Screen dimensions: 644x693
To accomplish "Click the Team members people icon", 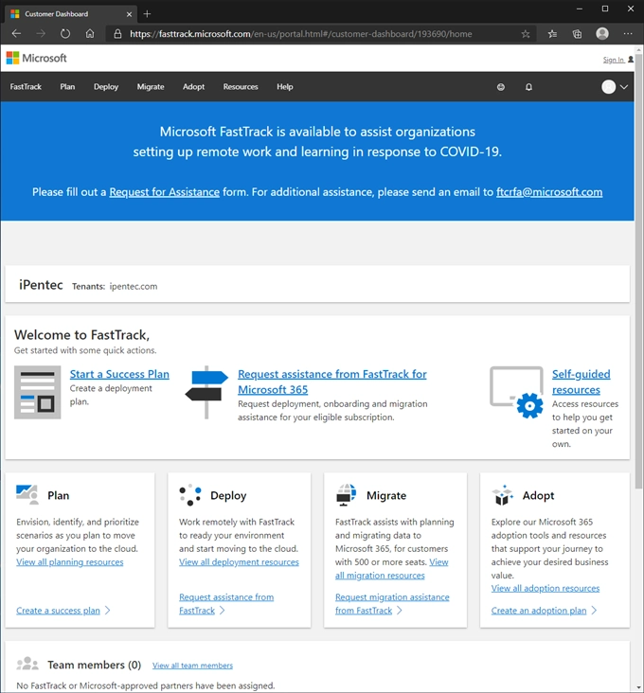I will coord(27,664).
